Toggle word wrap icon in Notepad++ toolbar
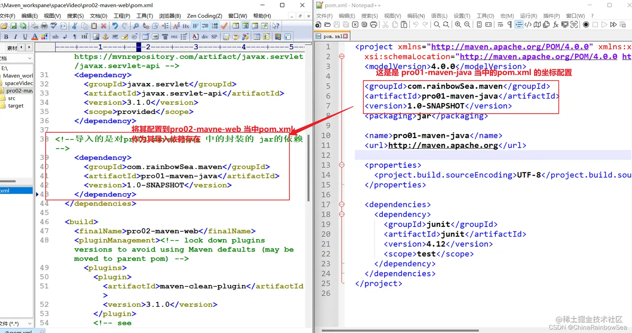The width and height of the screenshot is (632, 333). pos(500,24)
